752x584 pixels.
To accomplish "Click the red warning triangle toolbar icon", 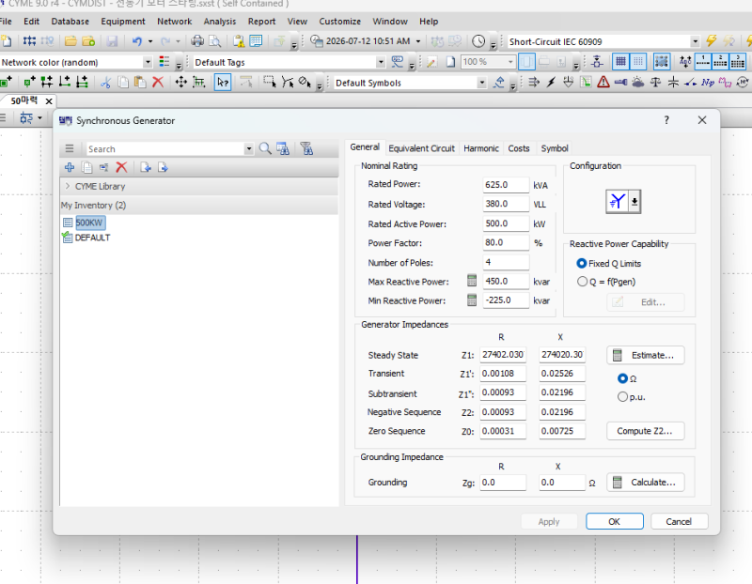I will [x=603, y=83].
